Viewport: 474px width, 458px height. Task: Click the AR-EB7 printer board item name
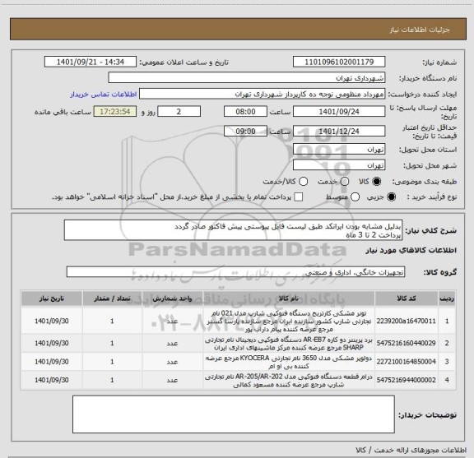point(289,344)
